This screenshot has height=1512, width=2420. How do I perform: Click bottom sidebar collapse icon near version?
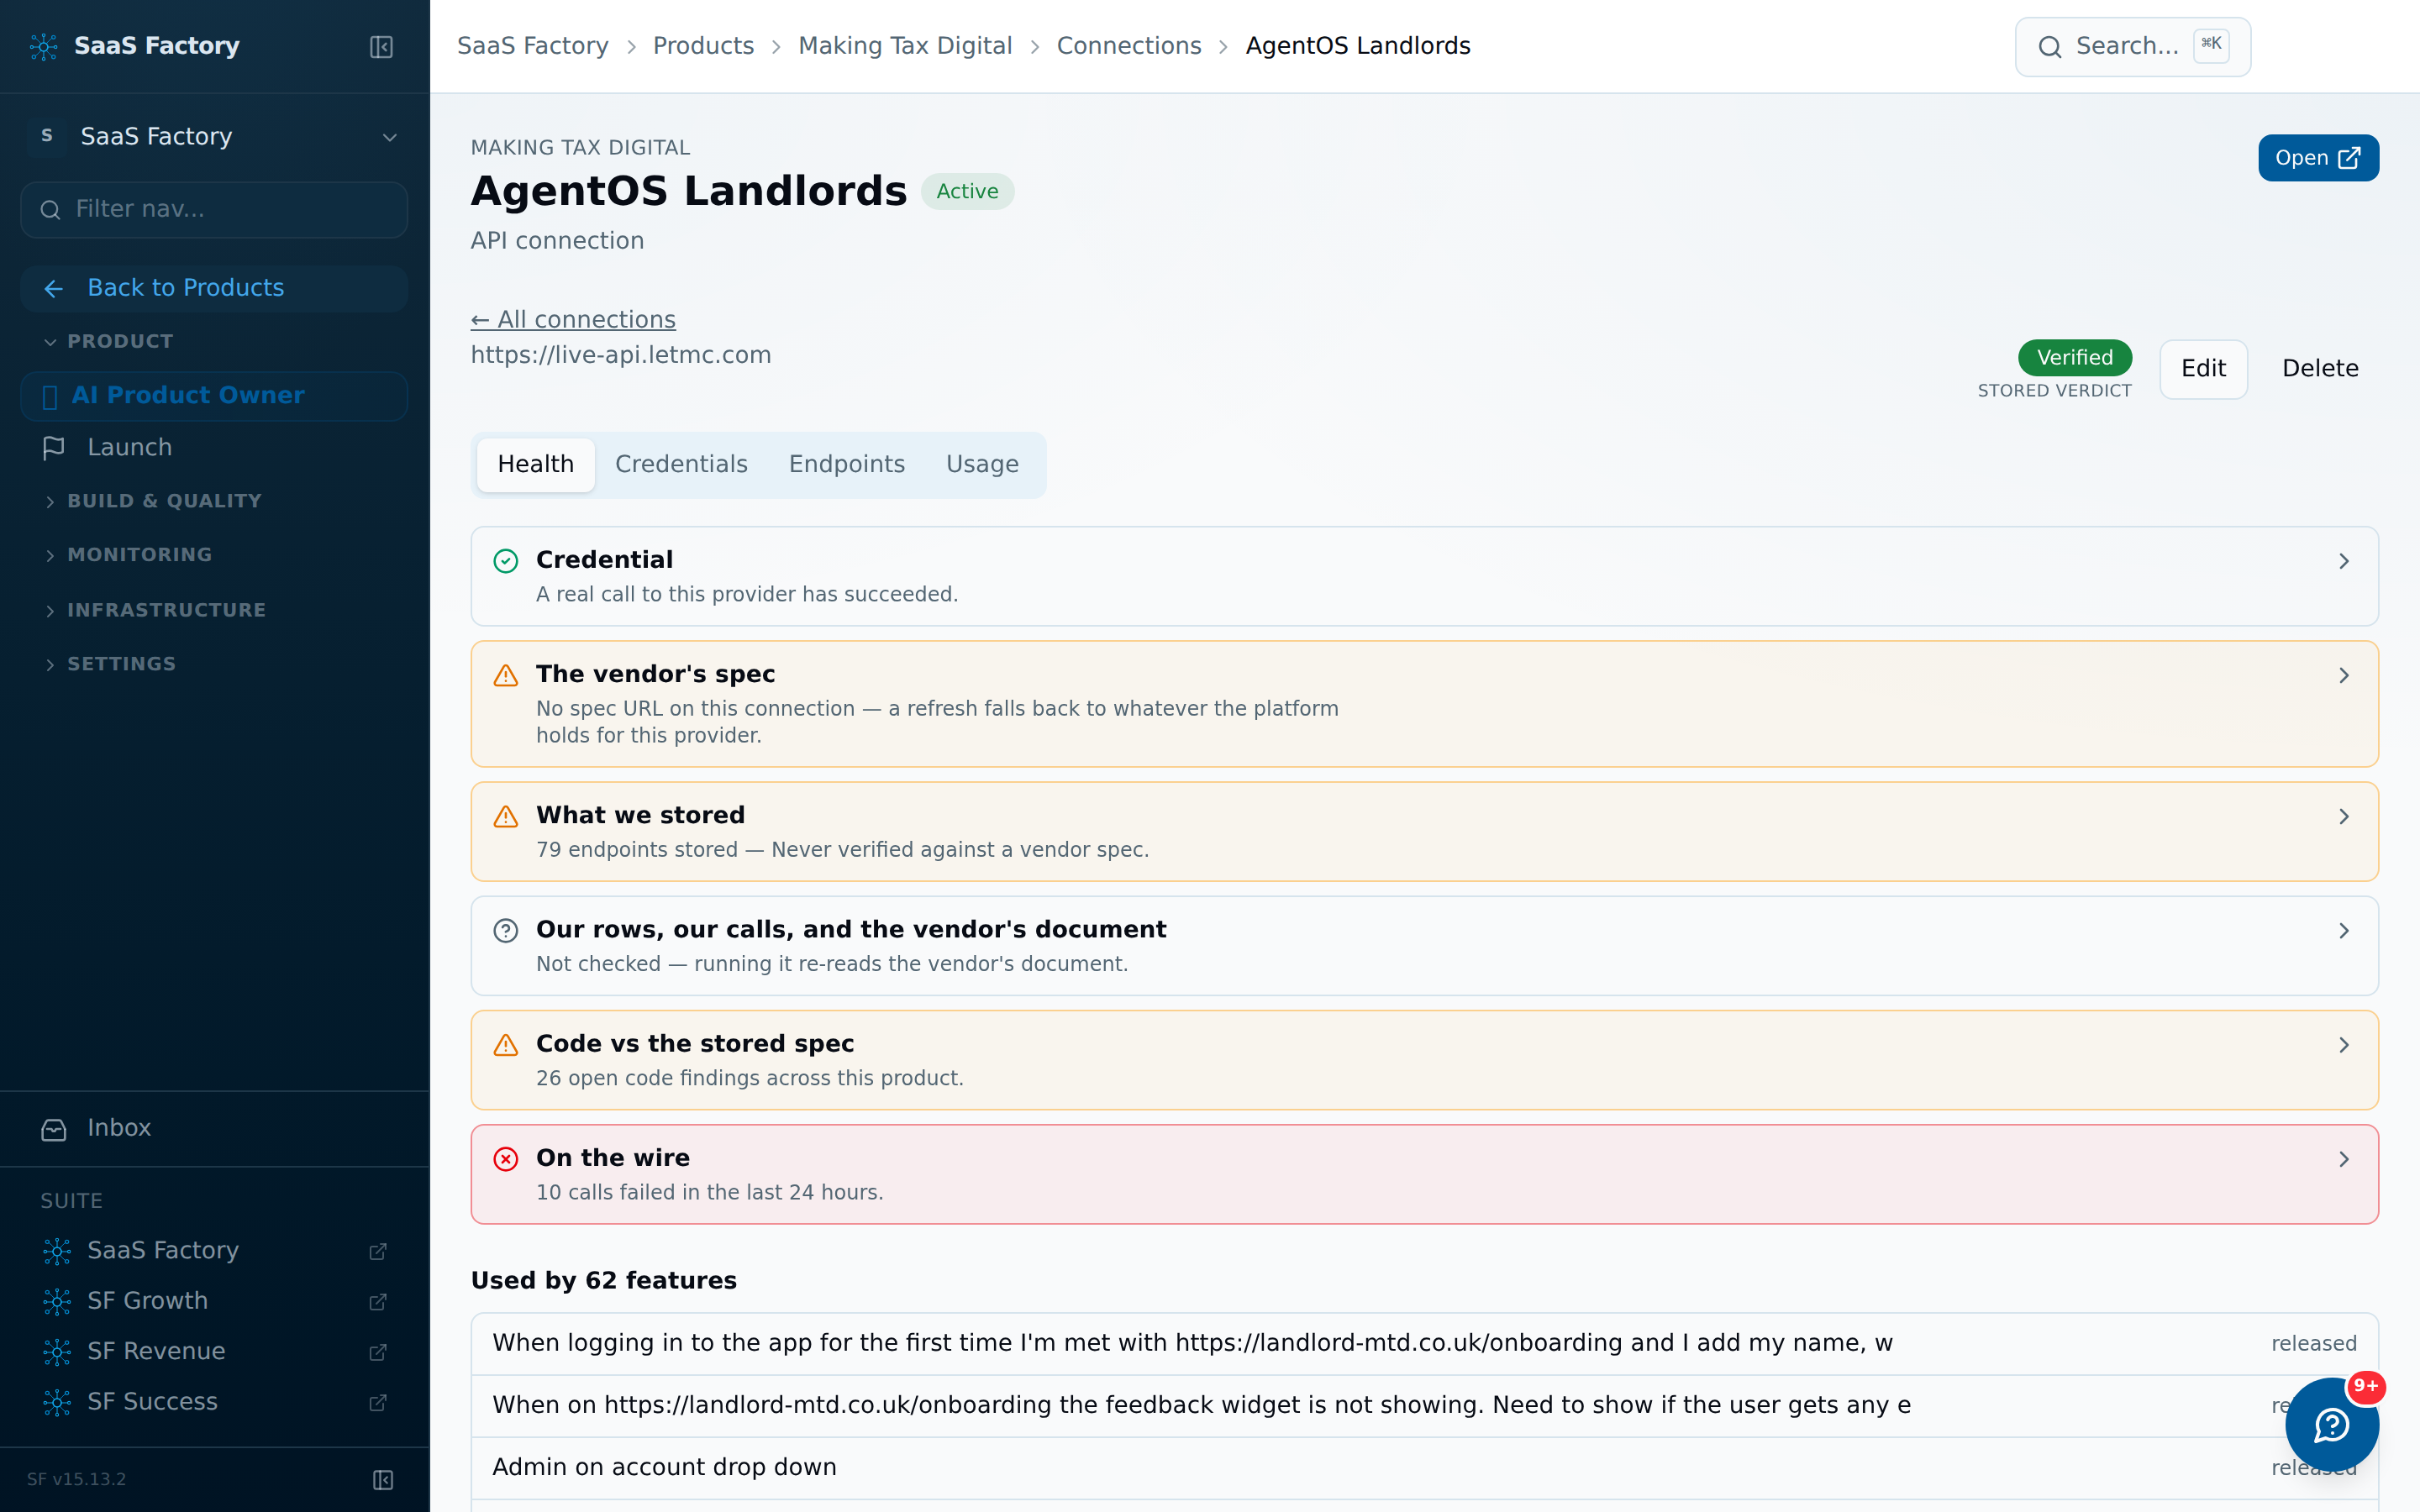[x=383, y=1479]
